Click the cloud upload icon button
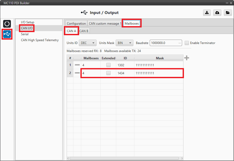The width and height of the screenshot is (234, 161). click(x=217, y=13)
